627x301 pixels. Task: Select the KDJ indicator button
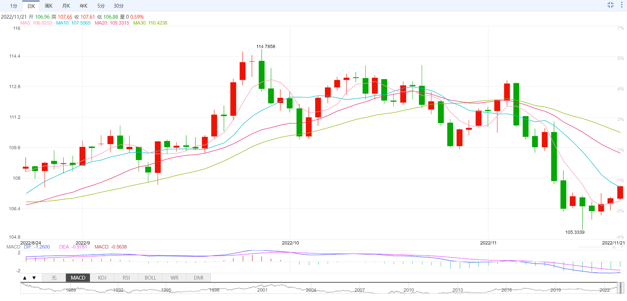pyautogui.click(x=102, y=278)
